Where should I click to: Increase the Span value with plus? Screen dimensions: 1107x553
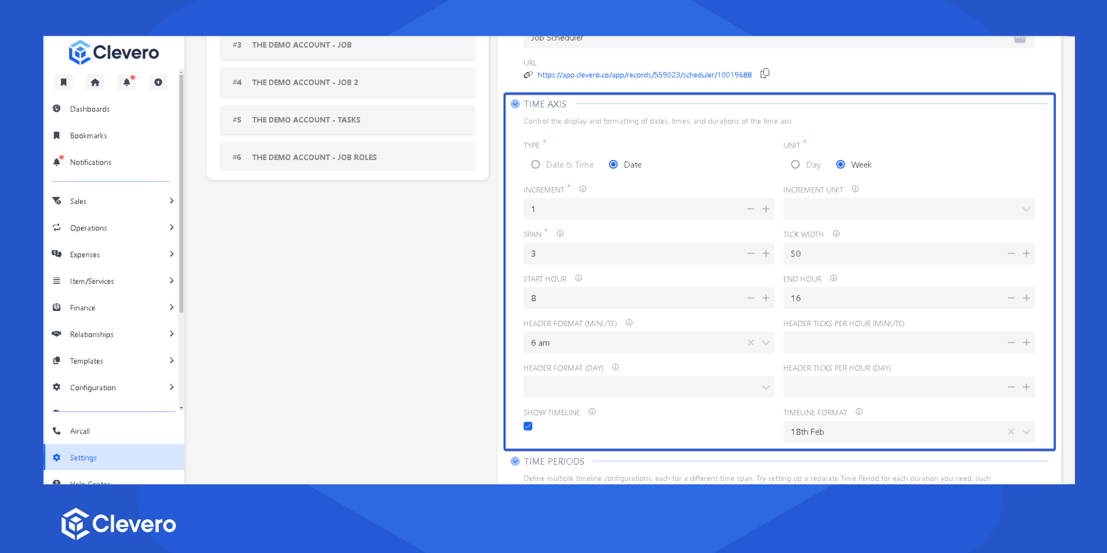pyautogui.click(x=766, y=253)
